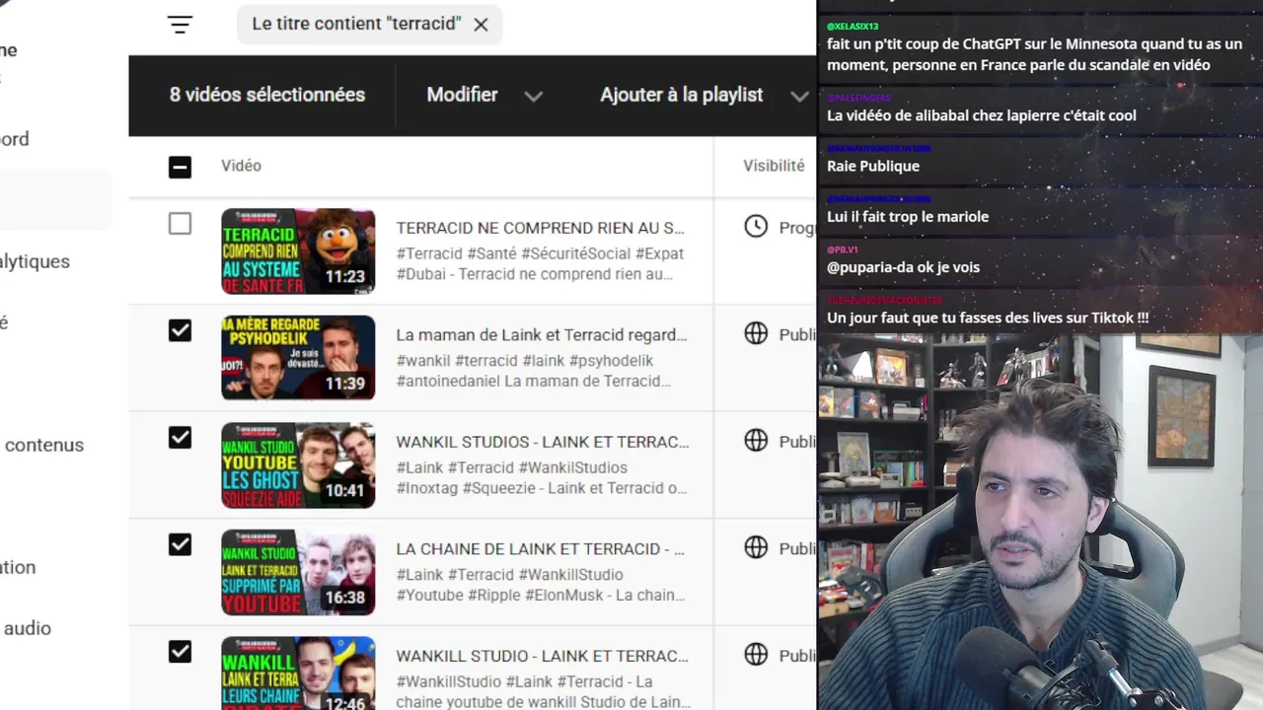The width and height of the screenshot is (1263, 710).
Task: Select the globe icon in 'LA CHAINE DE LAINK' row
Action: 756,547
